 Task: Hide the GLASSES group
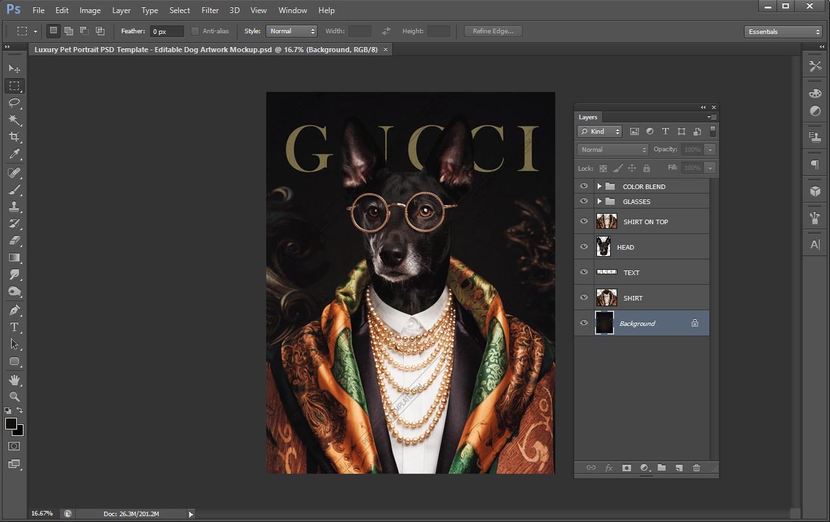click(x=584, y=201)
